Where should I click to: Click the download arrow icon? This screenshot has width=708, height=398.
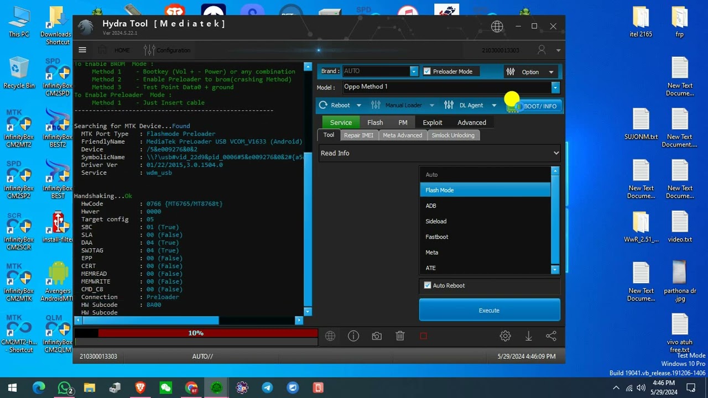coord(528,336)
